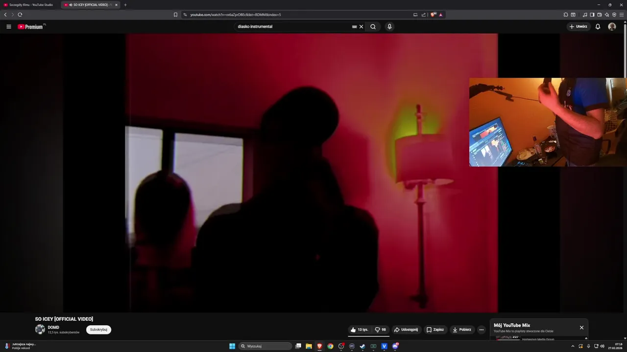This screenshot has width=627, height=352.
Task: Close the SO ICEY browser tab
Action: [116, 5]
